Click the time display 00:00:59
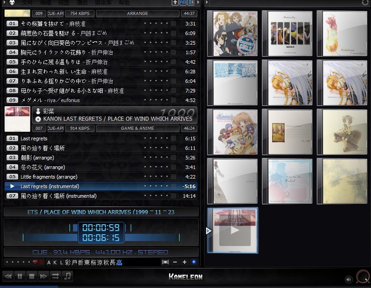Image resolution: width=371 pixels, height=288 pixels. tap(101, 227)
